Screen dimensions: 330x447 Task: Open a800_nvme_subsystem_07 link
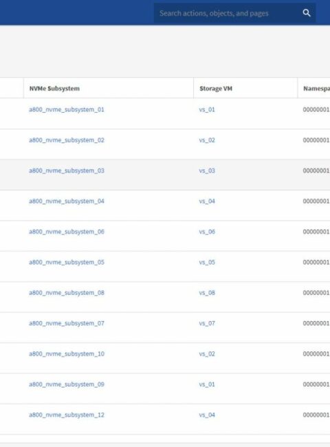pos(67,323)
